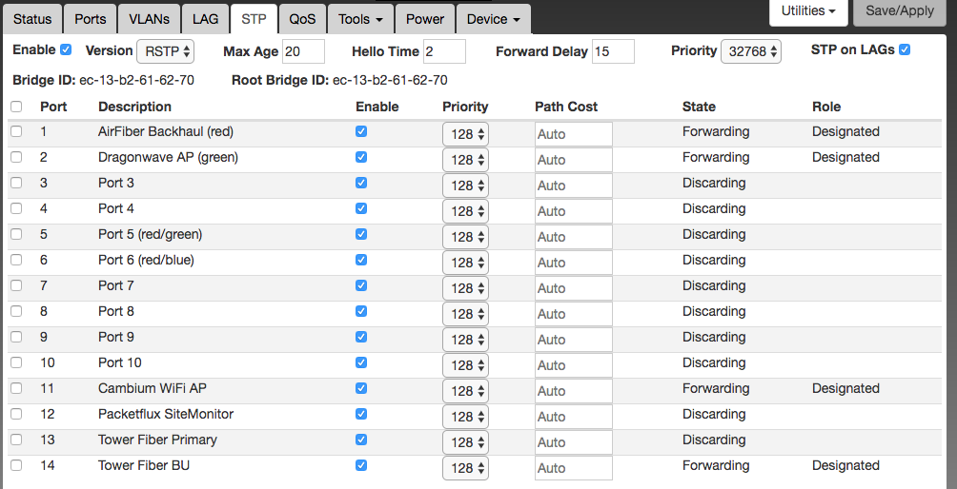The width and height of the screenshot is (957, 489).
Task: Switch to the VLANs tab
Action: pos(148,19)
